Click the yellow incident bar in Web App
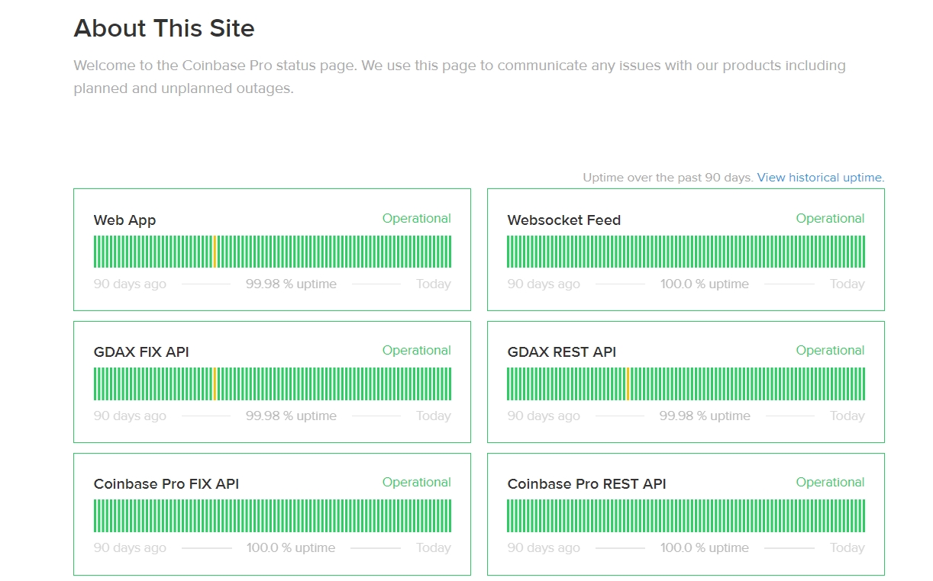 click(215, 252)
